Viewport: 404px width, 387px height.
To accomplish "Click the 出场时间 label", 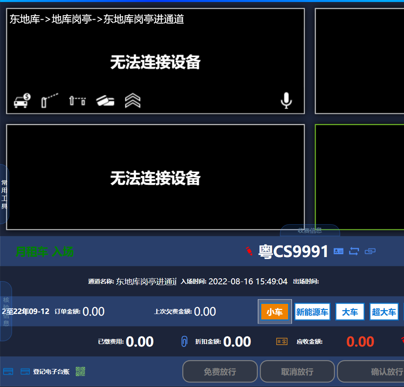I will [306, 282].
